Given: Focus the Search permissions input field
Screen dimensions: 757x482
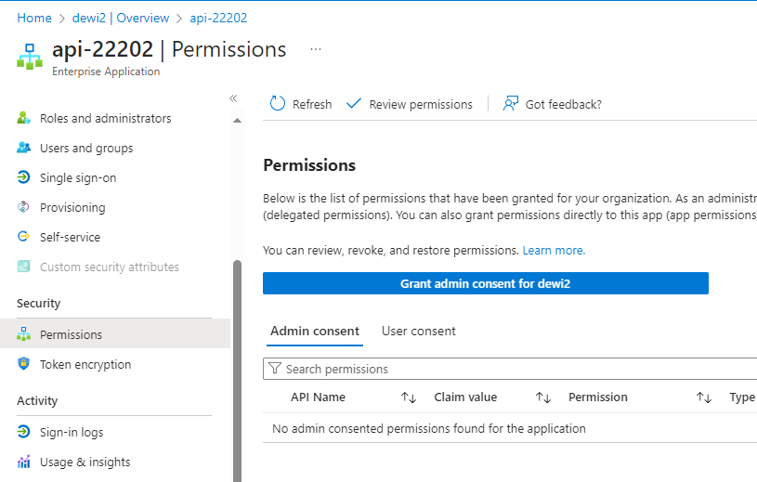Looking at the screenshot, I should point(510,369).
